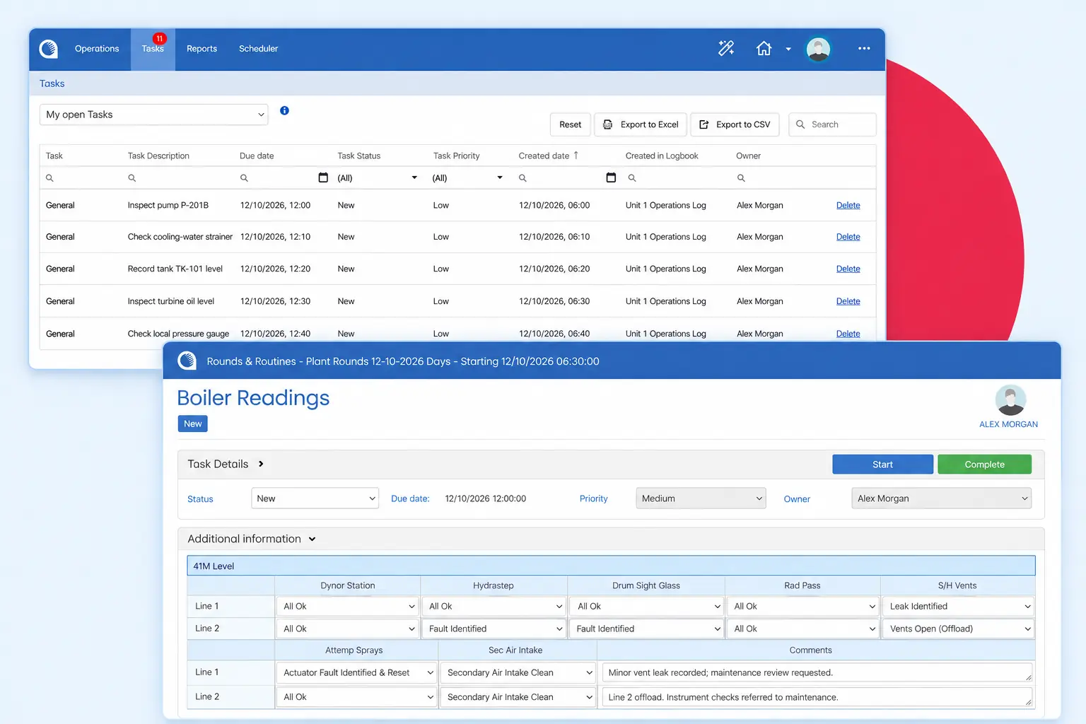Open the dropdown arrow beside home icon
The height and width of the screenshot is (724, 1086).
pyautogui.click(x=788, y=49)
